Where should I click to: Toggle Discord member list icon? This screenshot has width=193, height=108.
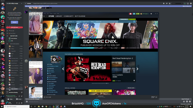[170, 3]
